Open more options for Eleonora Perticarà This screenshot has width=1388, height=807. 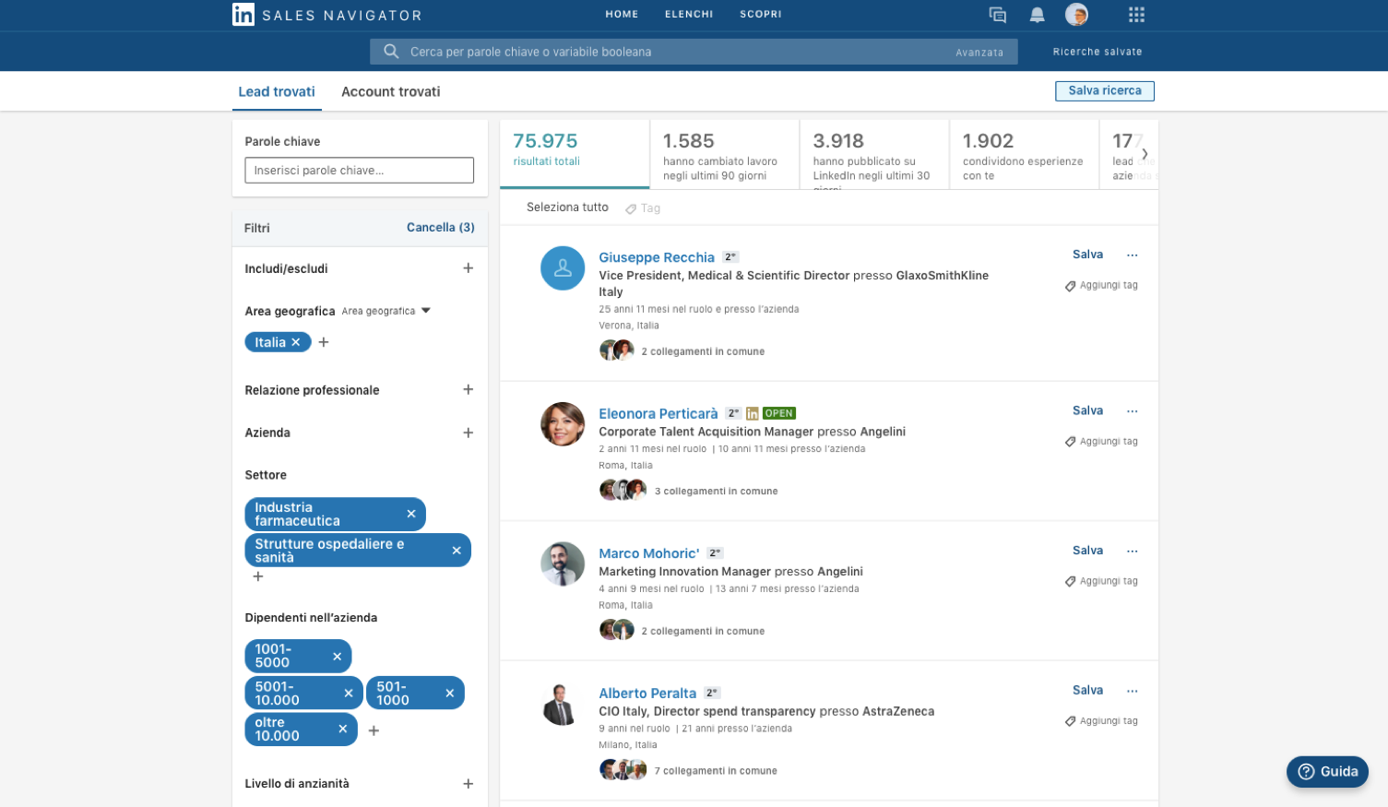(x=1133, y=411)
